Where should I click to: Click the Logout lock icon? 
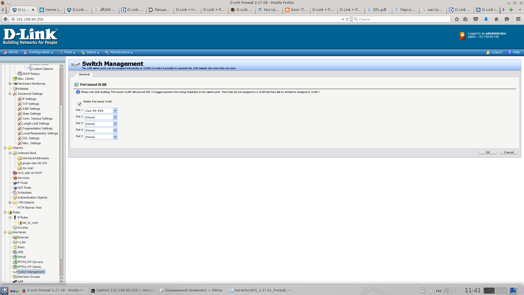[488, 52]
